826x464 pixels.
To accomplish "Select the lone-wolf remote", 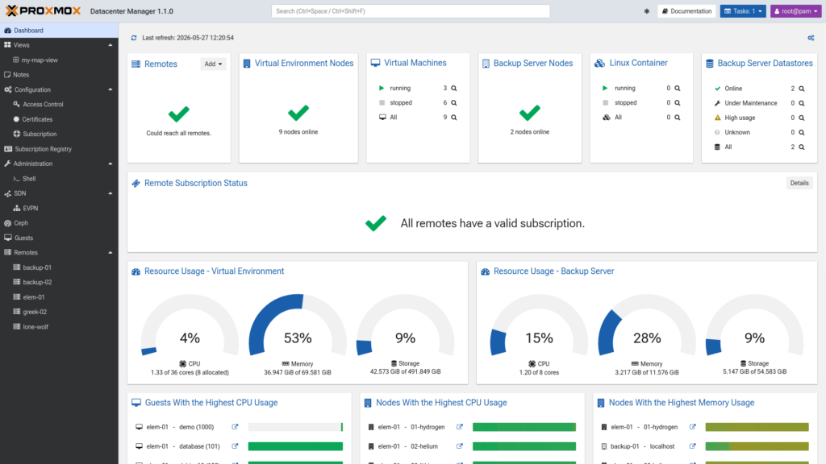I will (x=59, y=327).
